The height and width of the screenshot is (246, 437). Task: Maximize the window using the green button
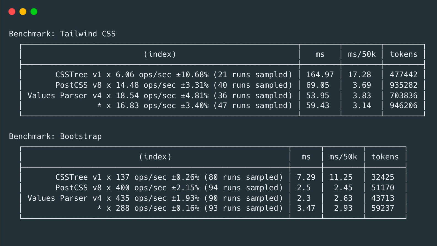(x=34, y=12)
